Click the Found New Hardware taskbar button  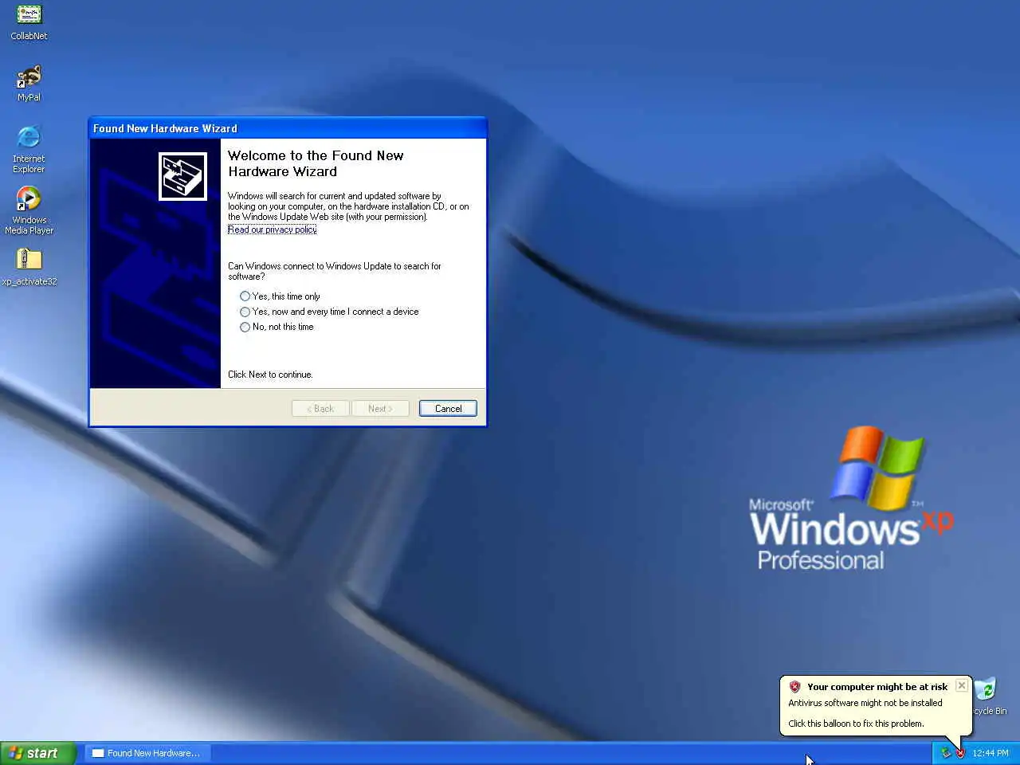(147, 753)
